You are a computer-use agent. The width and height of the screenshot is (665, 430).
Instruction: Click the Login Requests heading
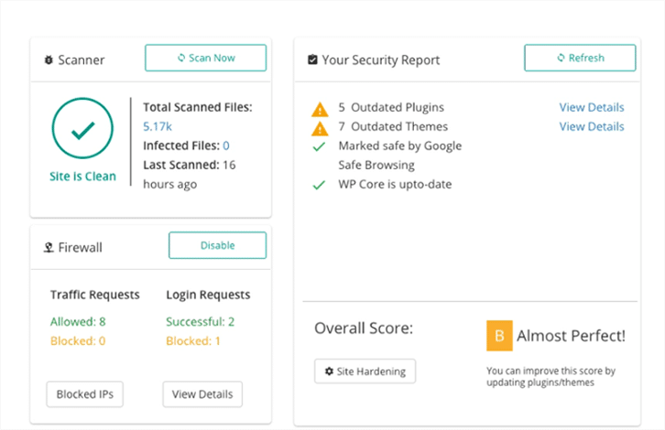click(208, 295)
